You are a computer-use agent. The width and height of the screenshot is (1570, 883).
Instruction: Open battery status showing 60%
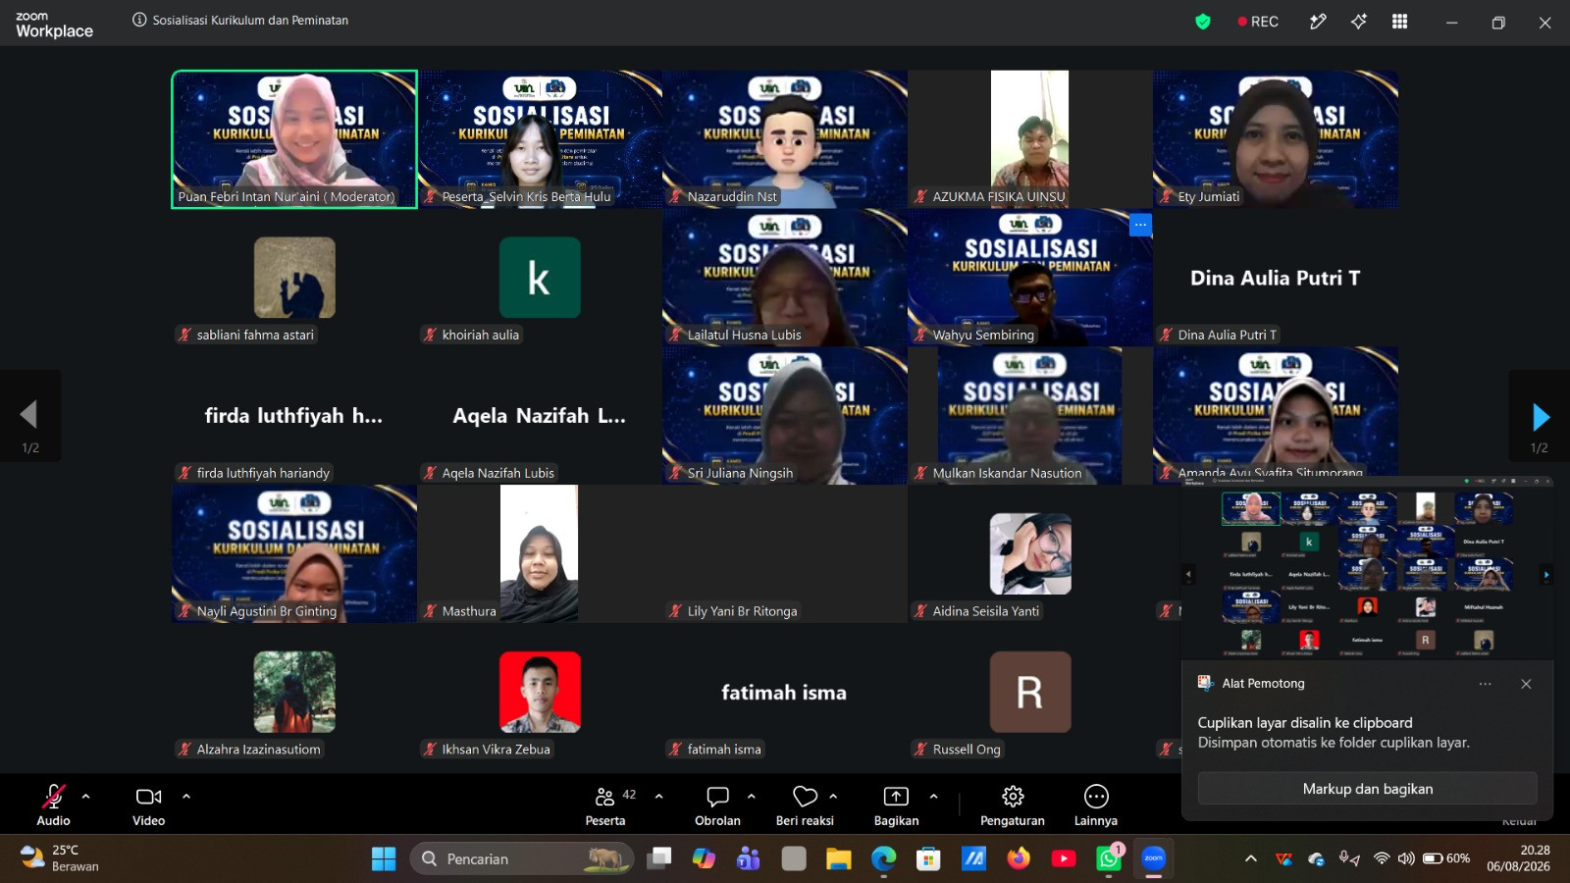(1446, 858)
